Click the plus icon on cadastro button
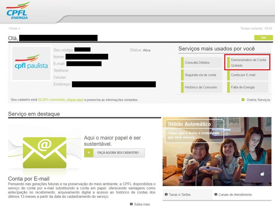Image resolution: width=275 pixels, height=207 pixels. (89, 153)
